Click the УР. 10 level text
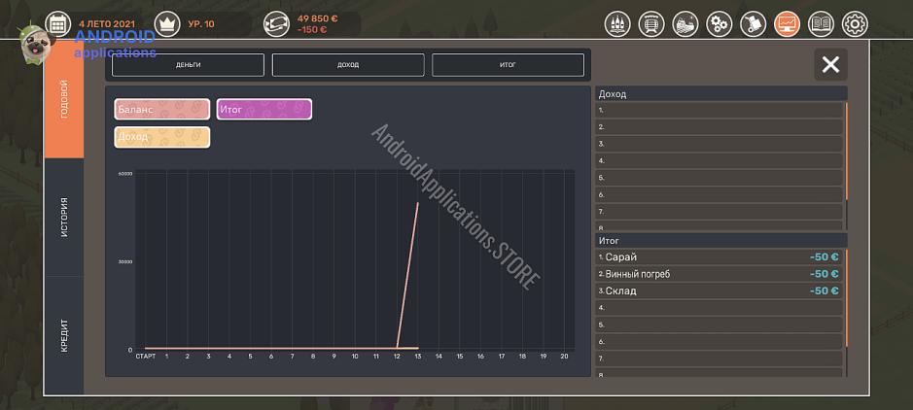Viewport: 913px width, 410px height. pos(201,24)
